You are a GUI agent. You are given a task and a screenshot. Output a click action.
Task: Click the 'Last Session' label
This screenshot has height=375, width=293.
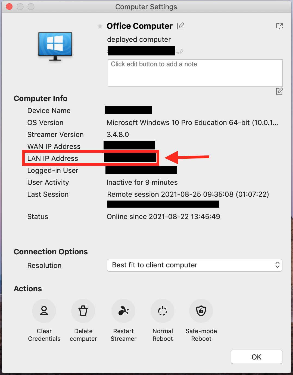(48, 194)
